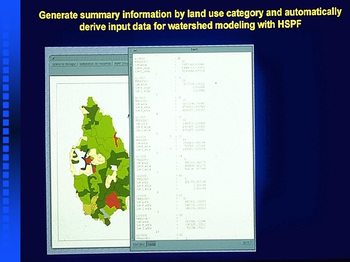Open the partly hidden HSPF Input button
This screenshot has width=350, height=262.
click(x=121, y=64)
